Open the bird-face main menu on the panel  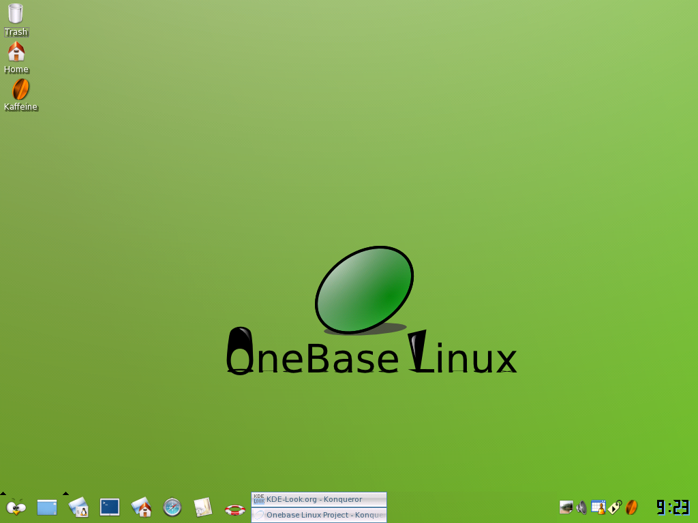[x=16, y=507]
